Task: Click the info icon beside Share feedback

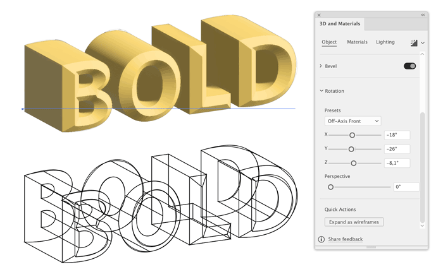Action: click(321, 239)
